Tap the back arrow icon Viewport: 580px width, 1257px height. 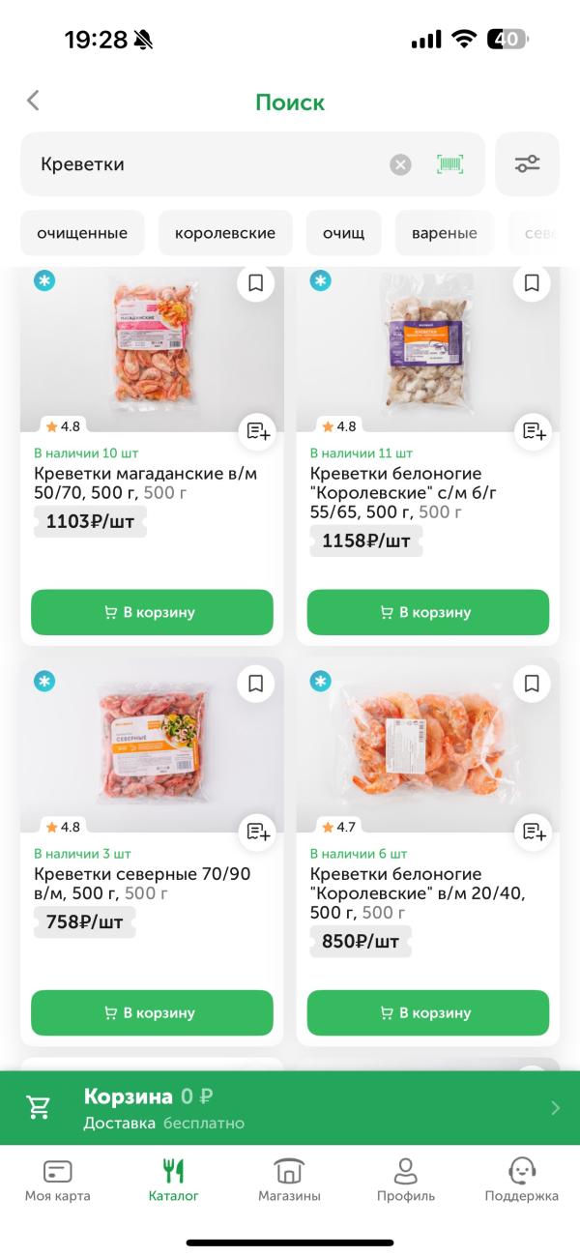[x=34, y=101]
